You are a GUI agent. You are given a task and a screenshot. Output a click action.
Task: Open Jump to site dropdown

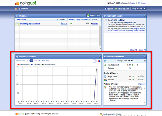(139, 9)
